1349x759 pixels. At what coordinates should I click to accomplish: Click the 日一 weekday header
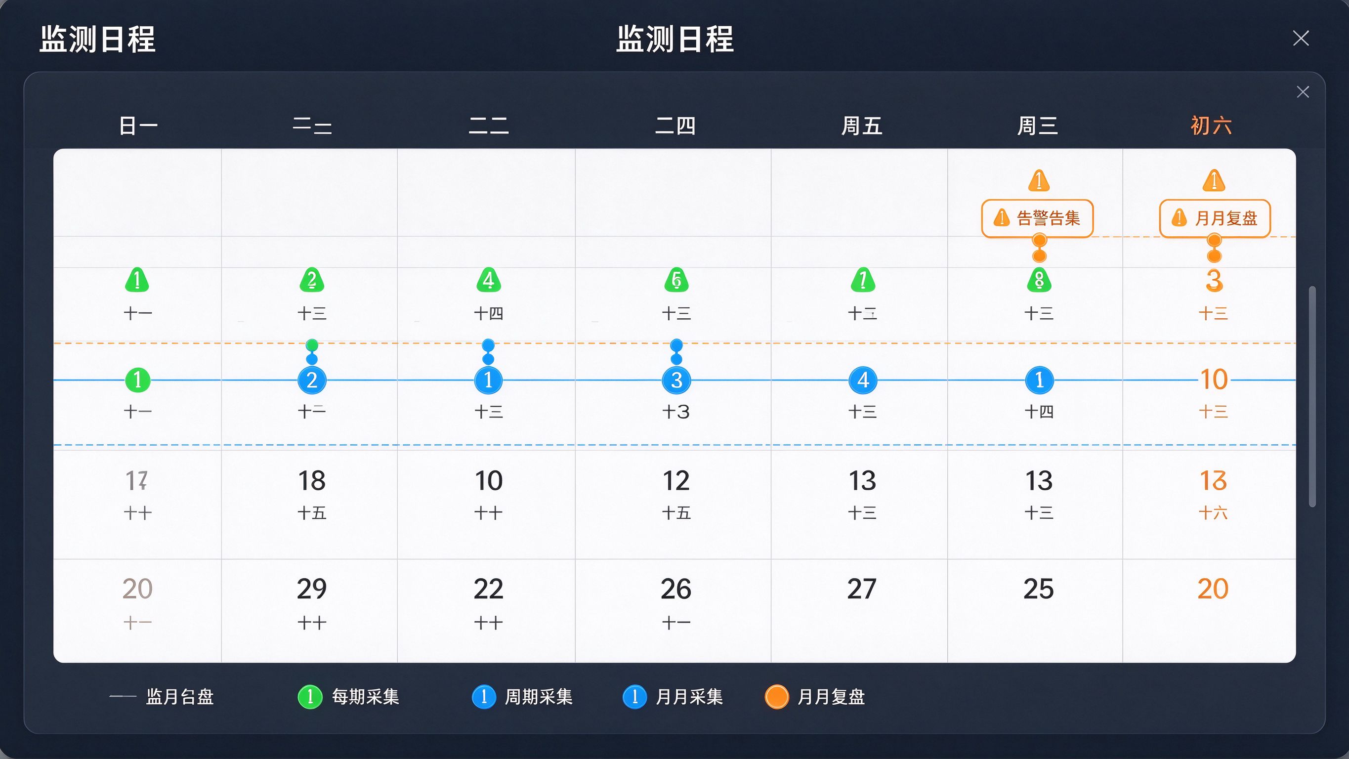pos(138,126)
